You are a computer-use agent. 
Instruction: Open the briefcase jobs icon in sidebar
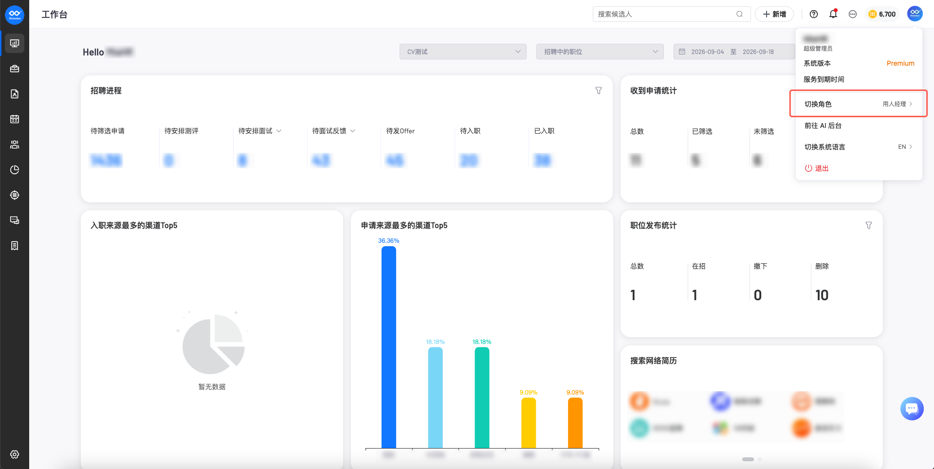point(15,69)
